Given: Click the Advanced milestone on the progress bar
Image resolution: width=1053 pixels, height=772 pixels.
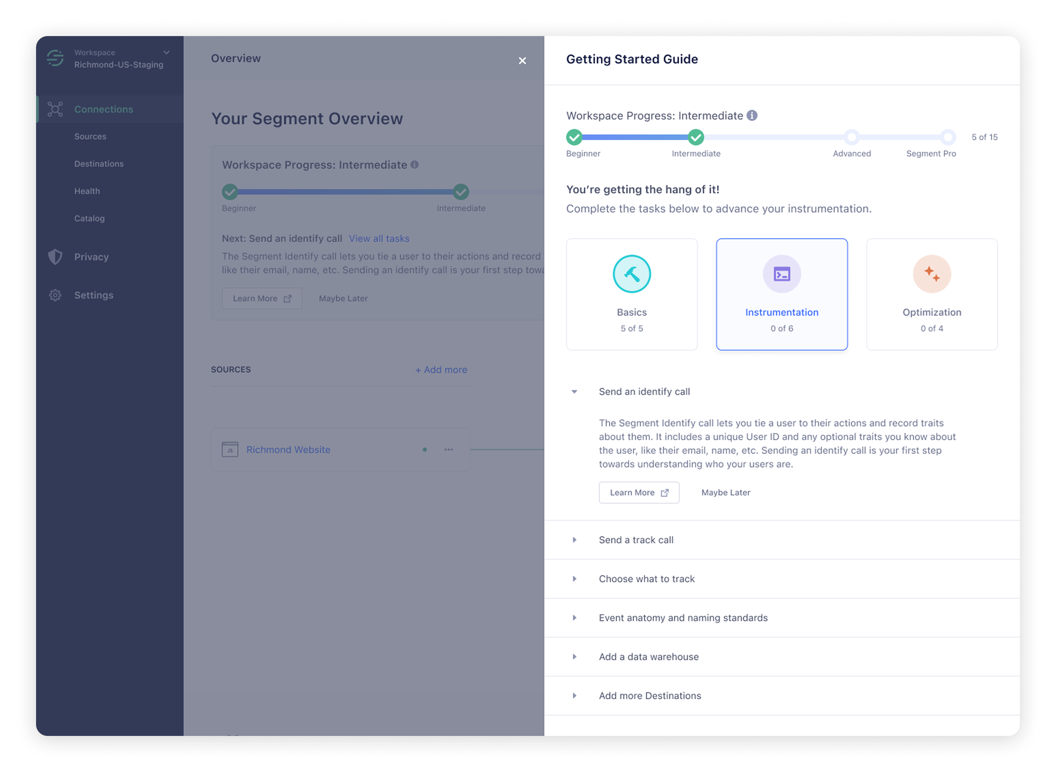Looking at the screenshot, I should (x=852, y=137).
